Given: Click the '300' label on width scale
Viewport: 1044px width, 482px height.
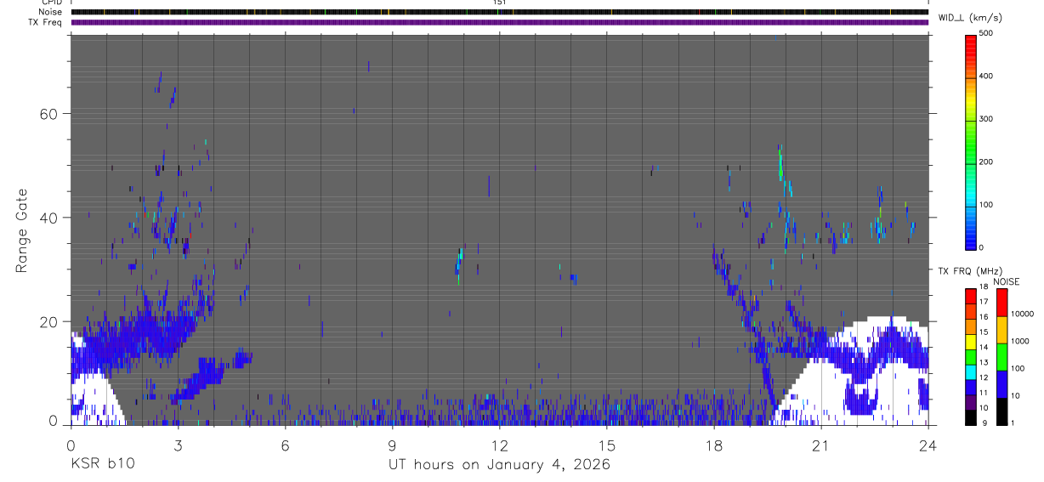Looking at the screenshot, I should (x=986, y=119).
